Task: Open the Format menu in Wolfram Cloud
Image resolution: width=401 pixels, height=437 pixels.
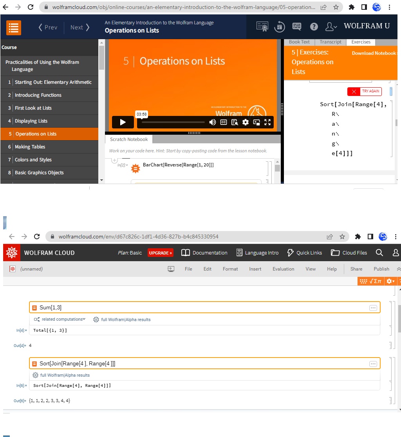Action: tap(230, 269)
